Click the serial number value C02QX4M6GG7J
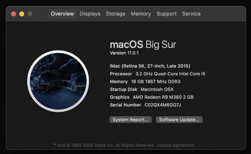This screenshot has height=154, width=251. point(163,105)
